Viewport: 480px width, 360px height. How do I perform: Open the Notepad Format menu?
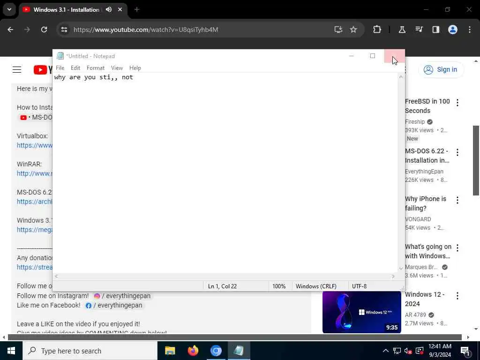[x=96, y=68]
